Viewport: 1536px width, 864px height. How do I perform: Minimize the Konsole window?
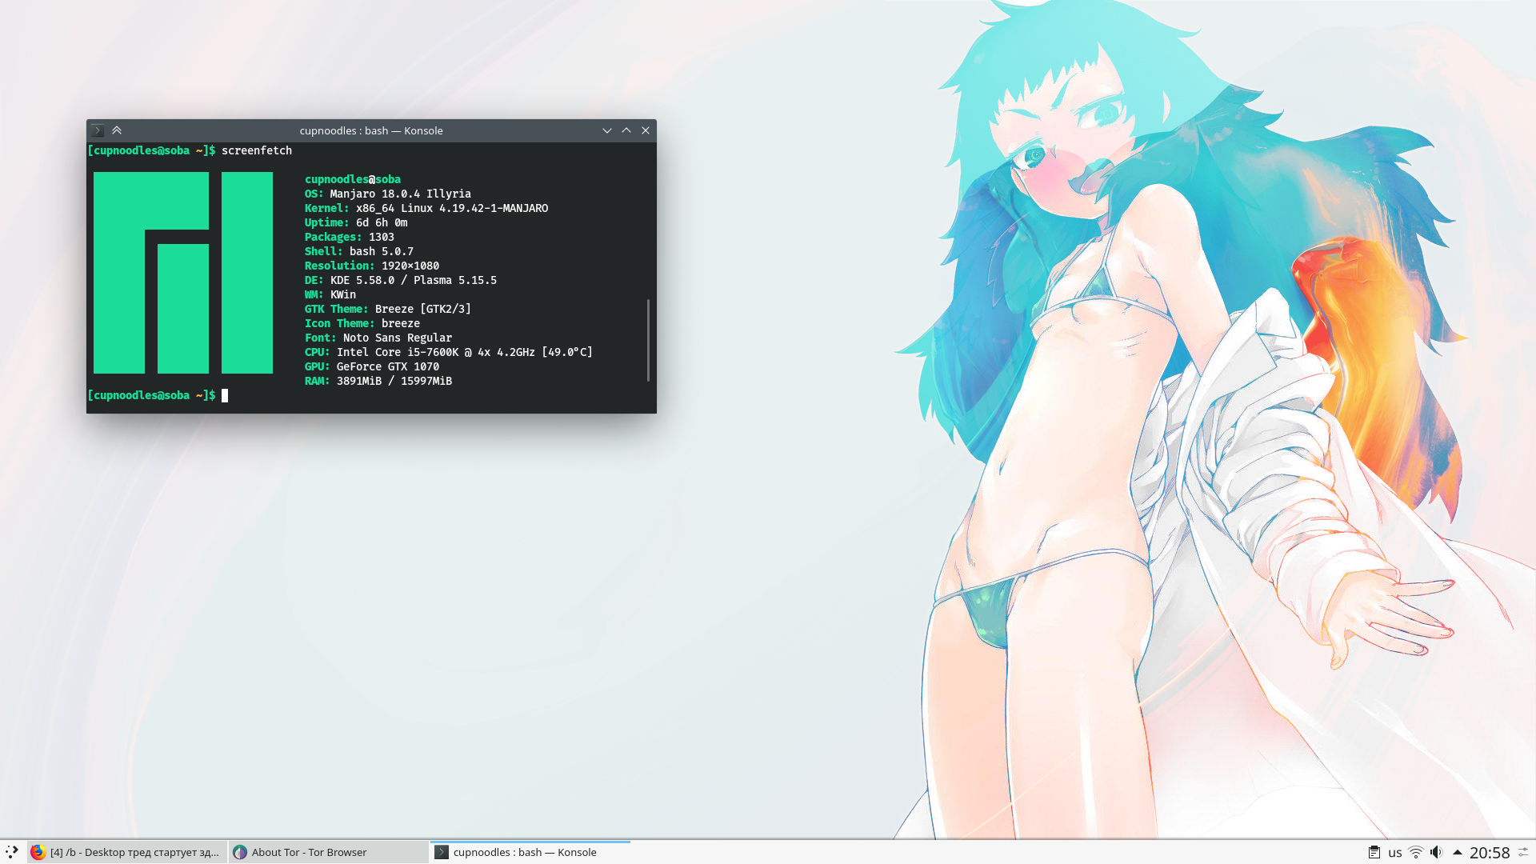607,130
